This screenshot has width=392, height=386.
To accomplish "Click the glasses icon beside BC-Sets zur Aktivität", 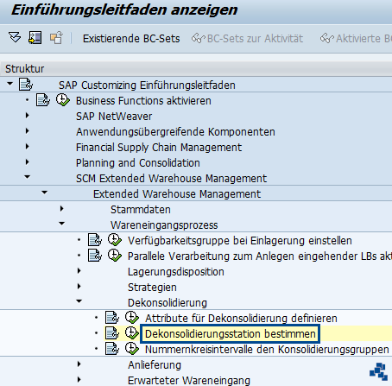I will click(x=199, y=38).
